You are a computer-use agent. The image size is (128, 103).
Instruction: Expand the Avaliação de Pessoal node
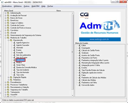[5, 16]
